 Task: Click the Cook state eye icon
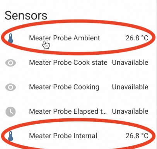tap(10, 63)
